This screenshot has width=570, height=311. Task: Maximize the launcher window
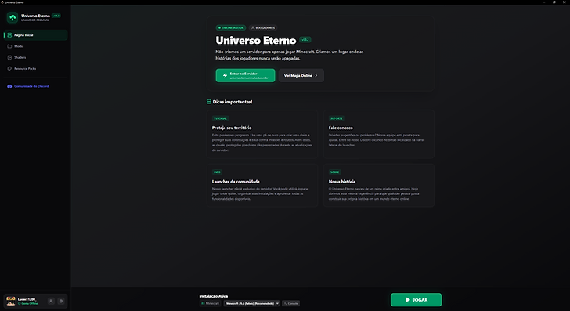(554, 2)
